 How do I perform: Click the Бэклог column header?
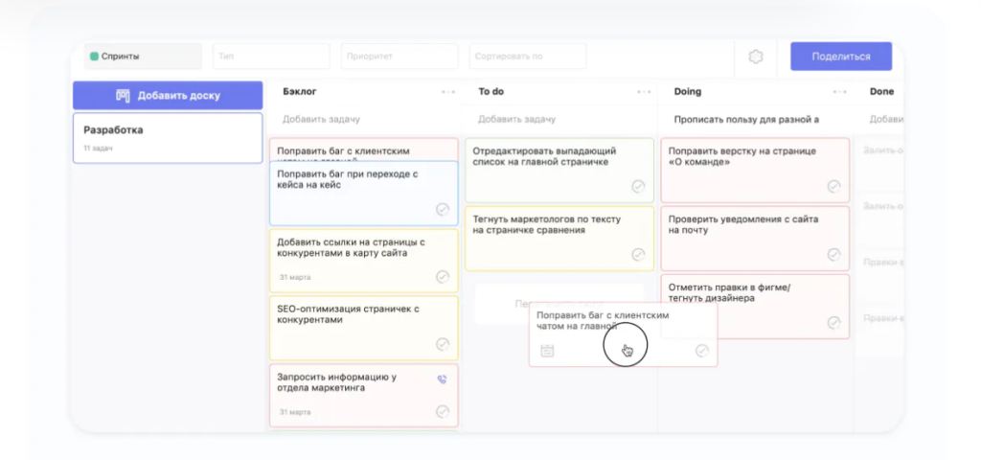[300, 92]
